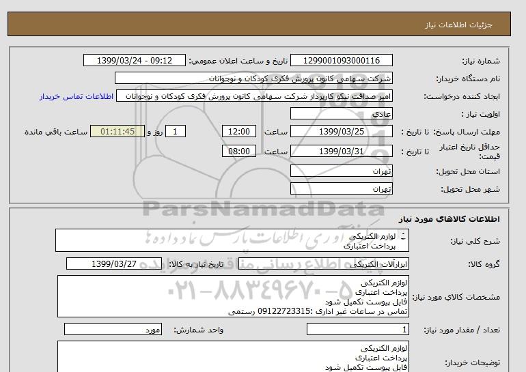Click the نام دستگاه خریدار field
This screenshot has width=526, height=372.
[x=253, y=78]
